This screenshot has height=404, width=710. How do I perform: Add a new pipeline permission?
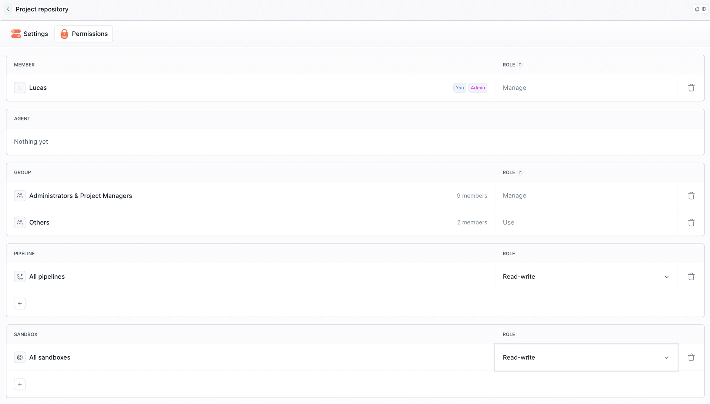(20, 304)
